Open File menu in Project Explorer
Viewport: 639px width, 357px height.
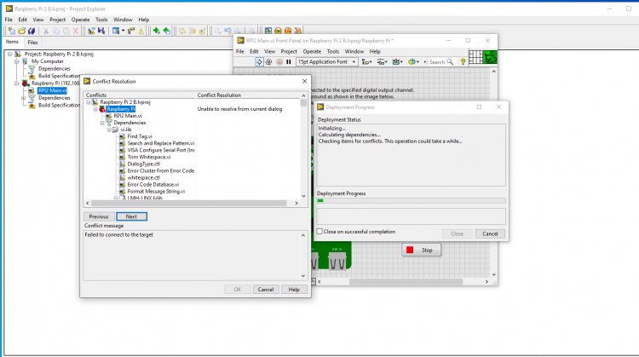tap(9, 20)
